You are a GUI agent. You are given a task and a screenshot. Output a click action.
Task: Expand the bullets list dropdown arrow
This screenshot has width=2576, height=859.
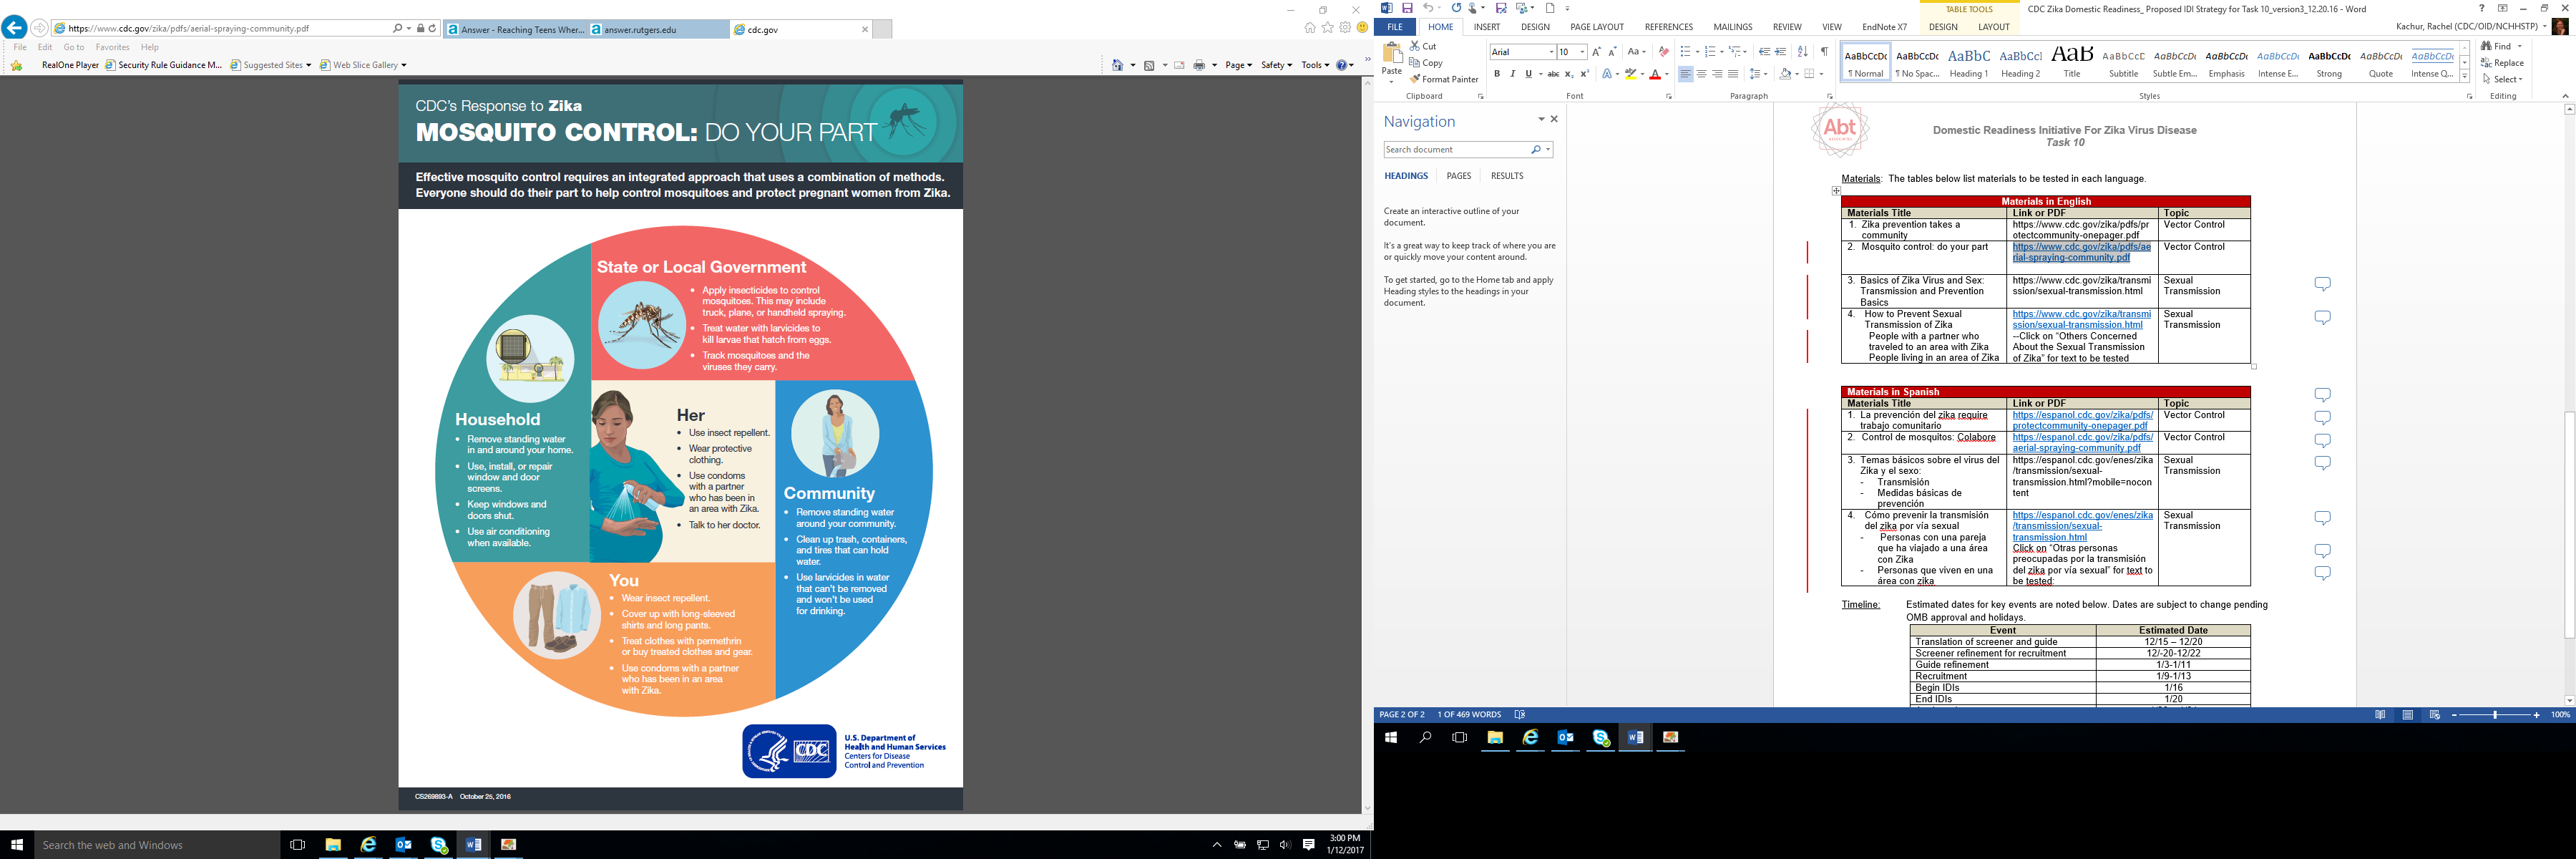click(1696, 52)
